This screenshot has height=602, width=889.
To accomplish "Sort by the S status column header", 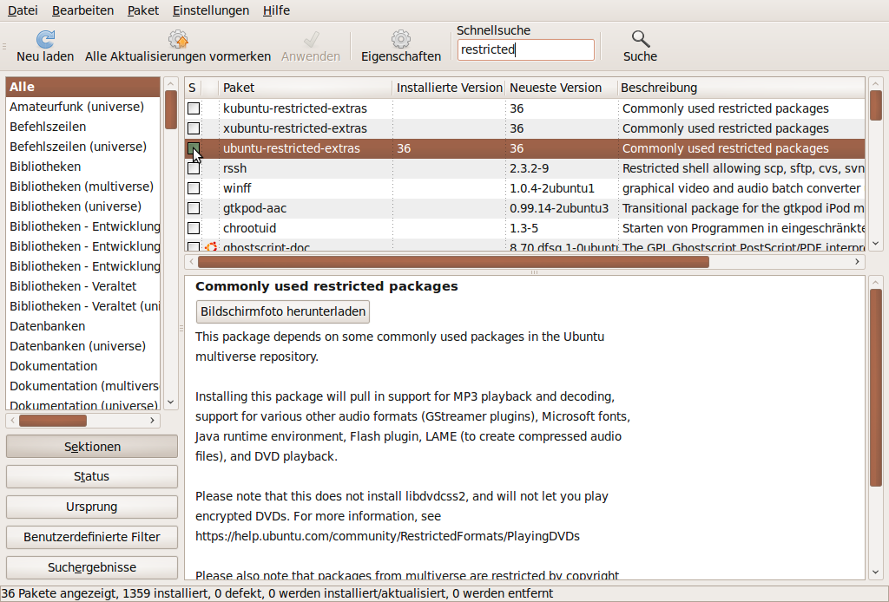I will (x=193, y=88).
